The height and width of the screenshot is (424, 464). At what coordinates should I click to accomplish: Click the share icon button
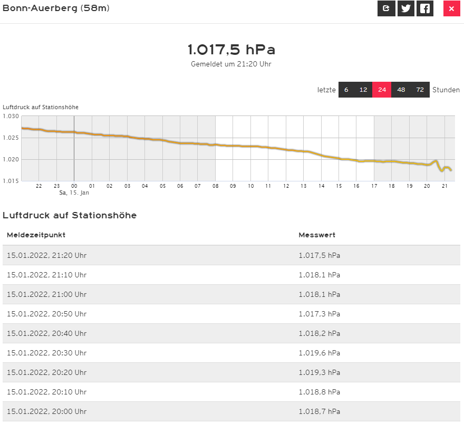tap(386, 8)
